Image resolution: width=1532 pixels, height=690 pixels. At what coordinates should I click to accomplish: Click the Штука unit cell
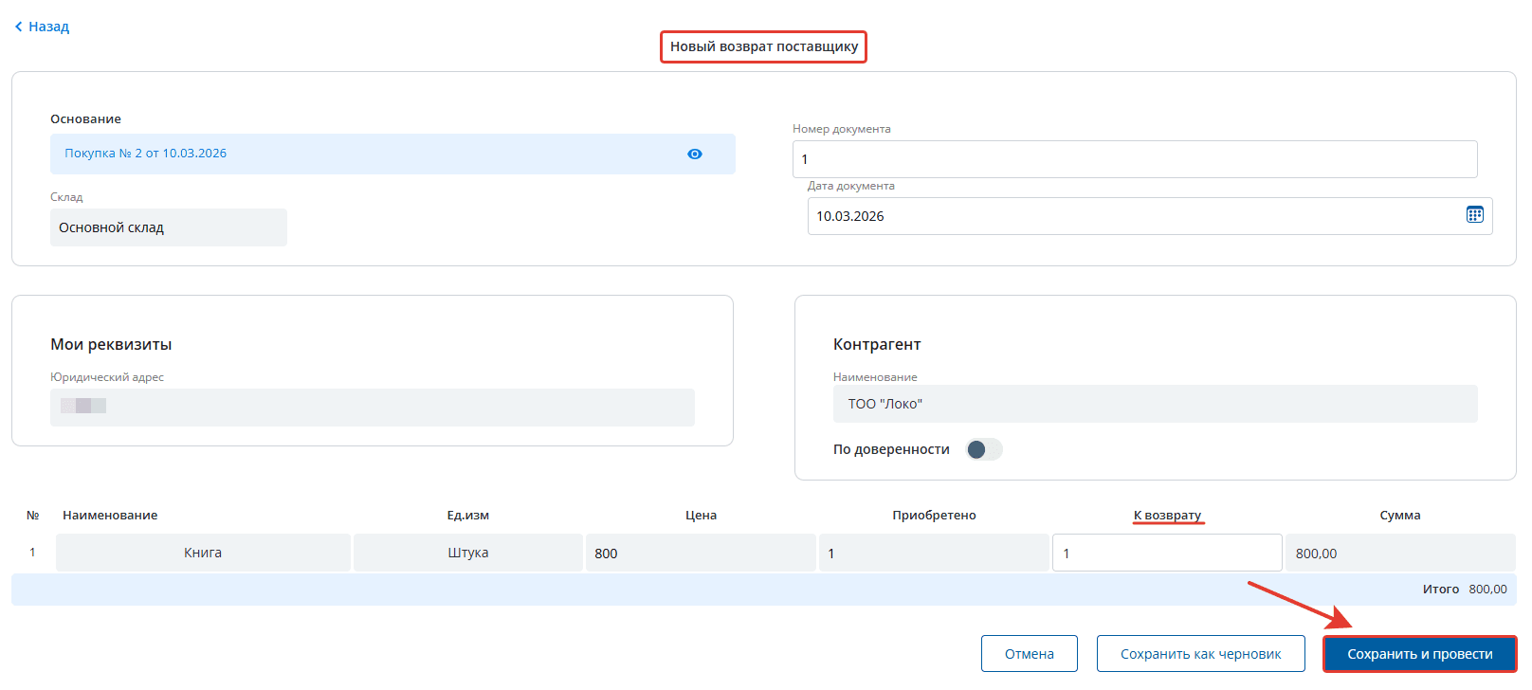pos(467,554)
